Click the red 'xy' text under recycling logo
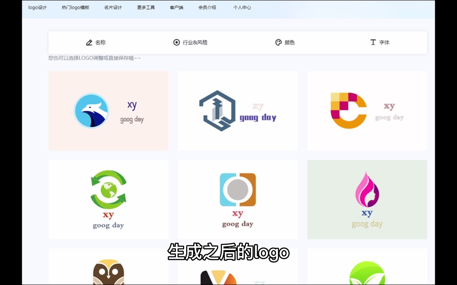The height and width of the screenshot is (285, 457). (x=108, y=215)
